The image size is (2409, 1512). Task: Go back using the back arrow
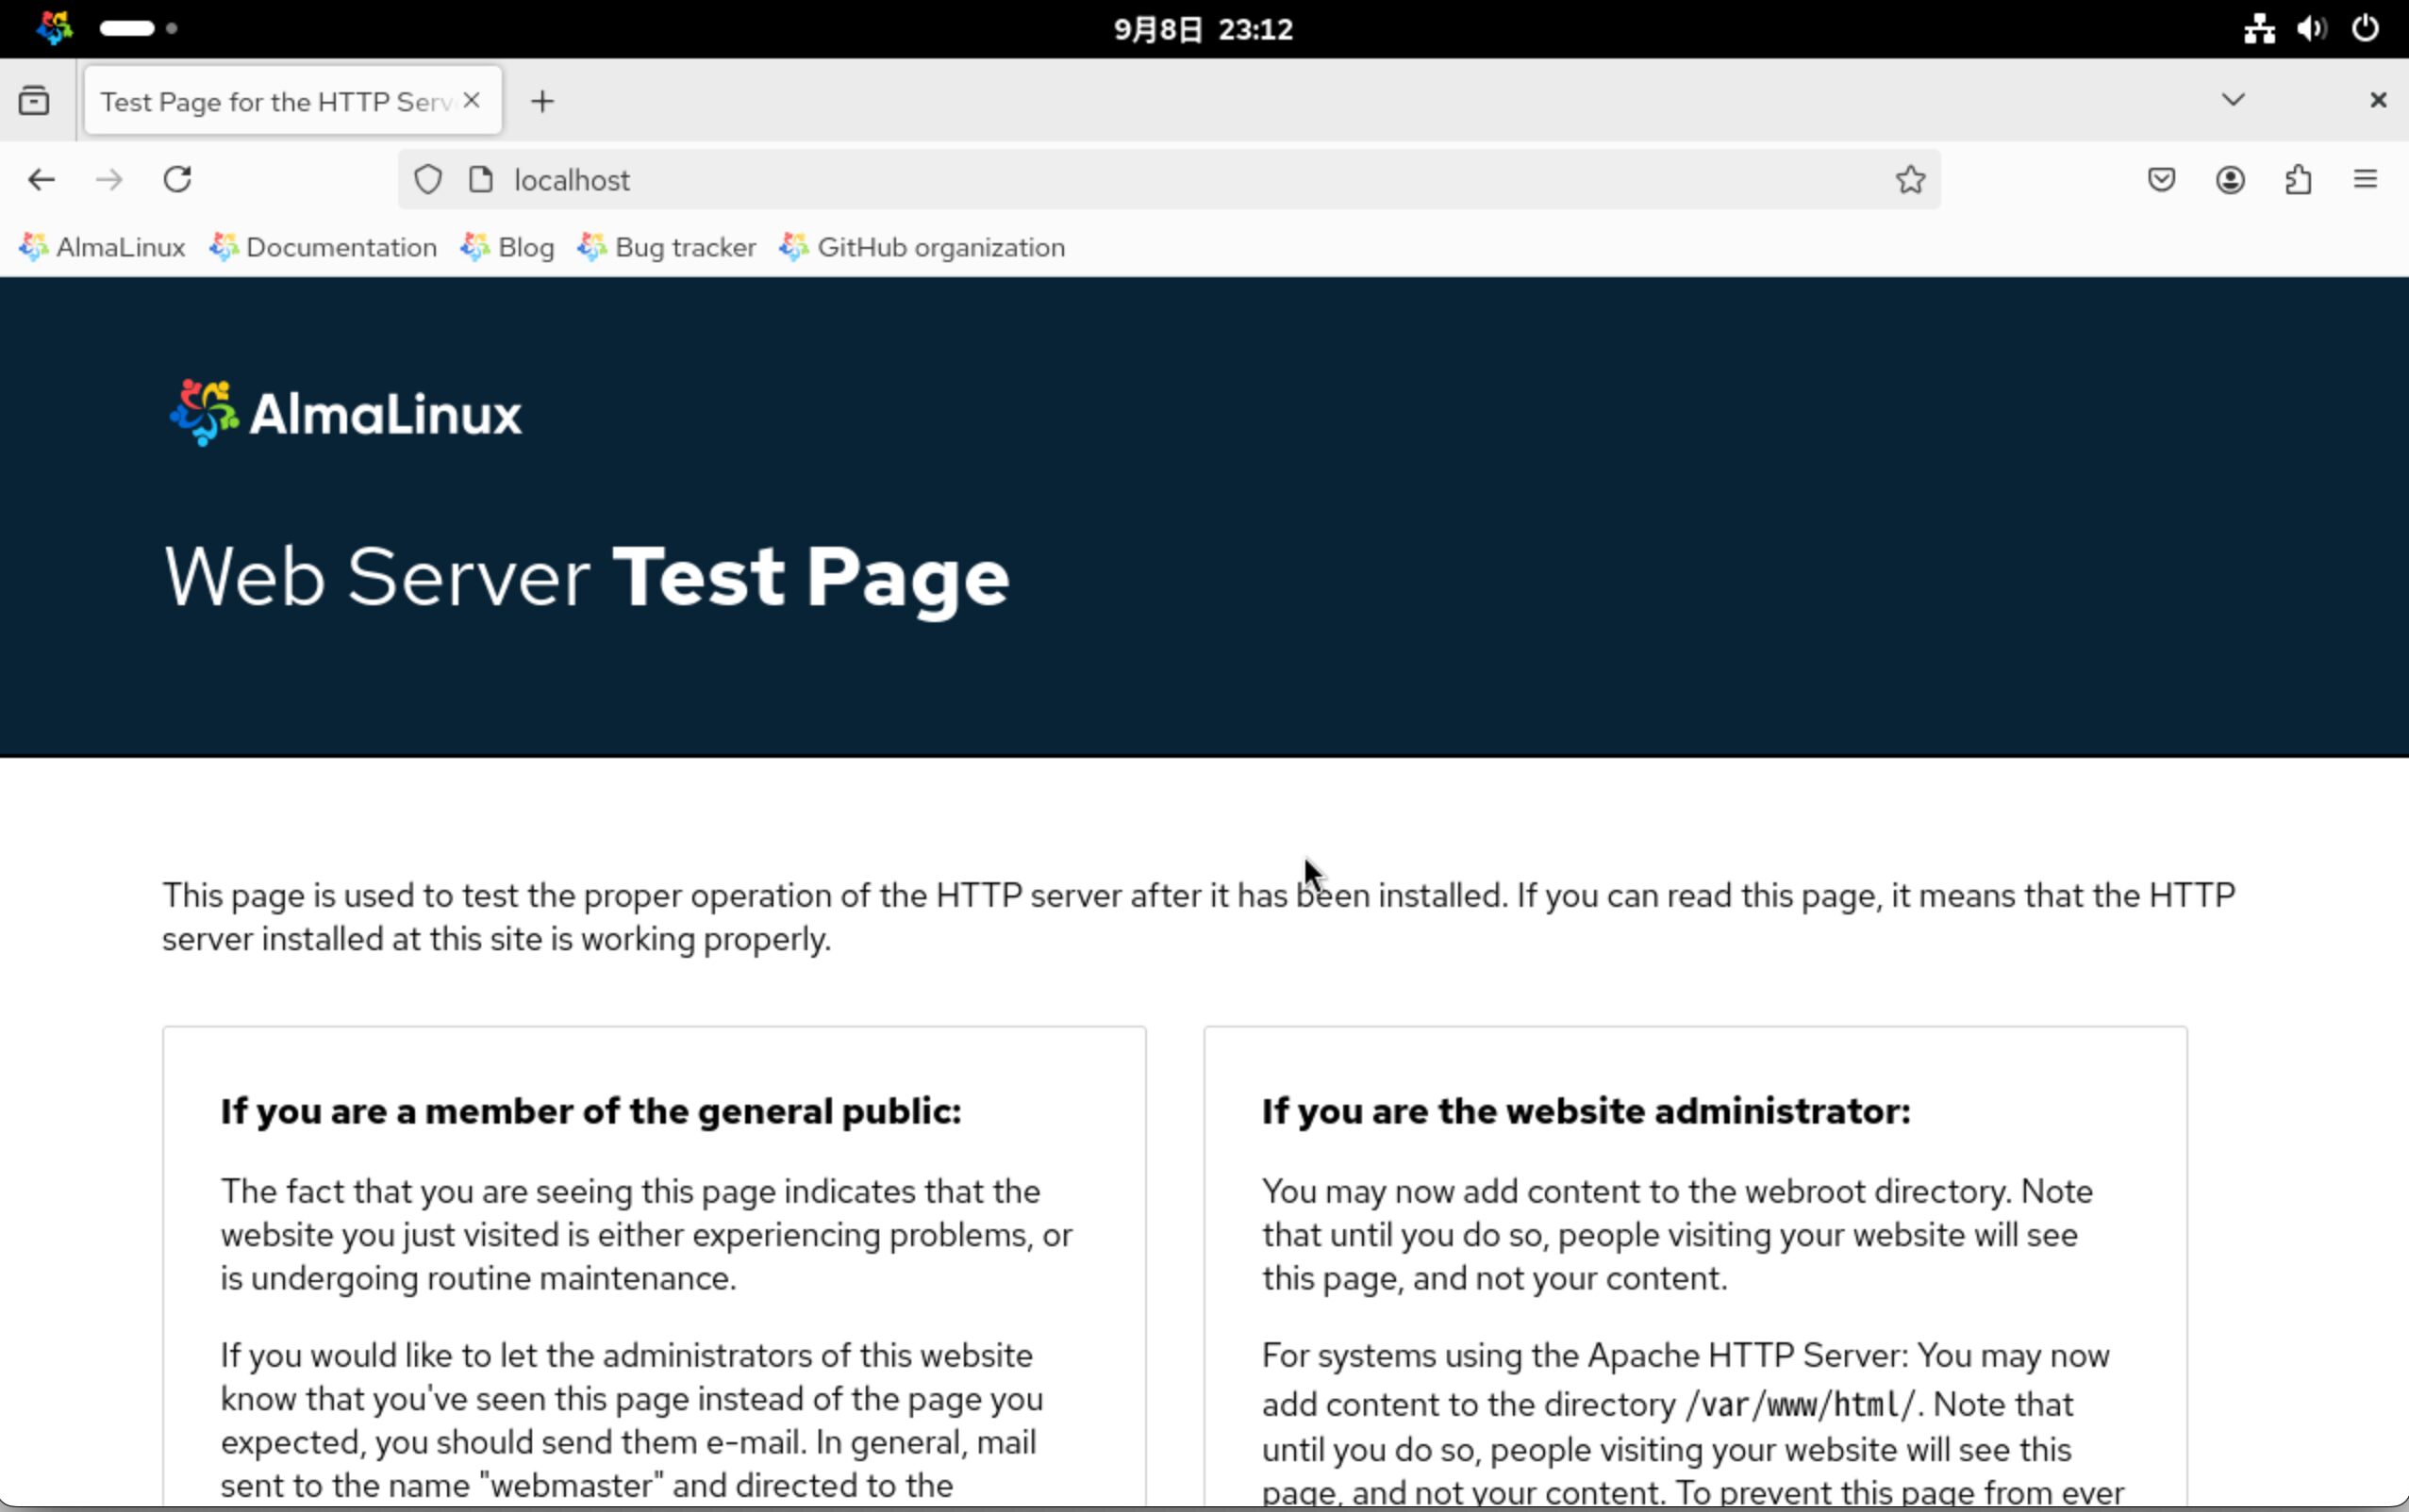pos(41,180)
